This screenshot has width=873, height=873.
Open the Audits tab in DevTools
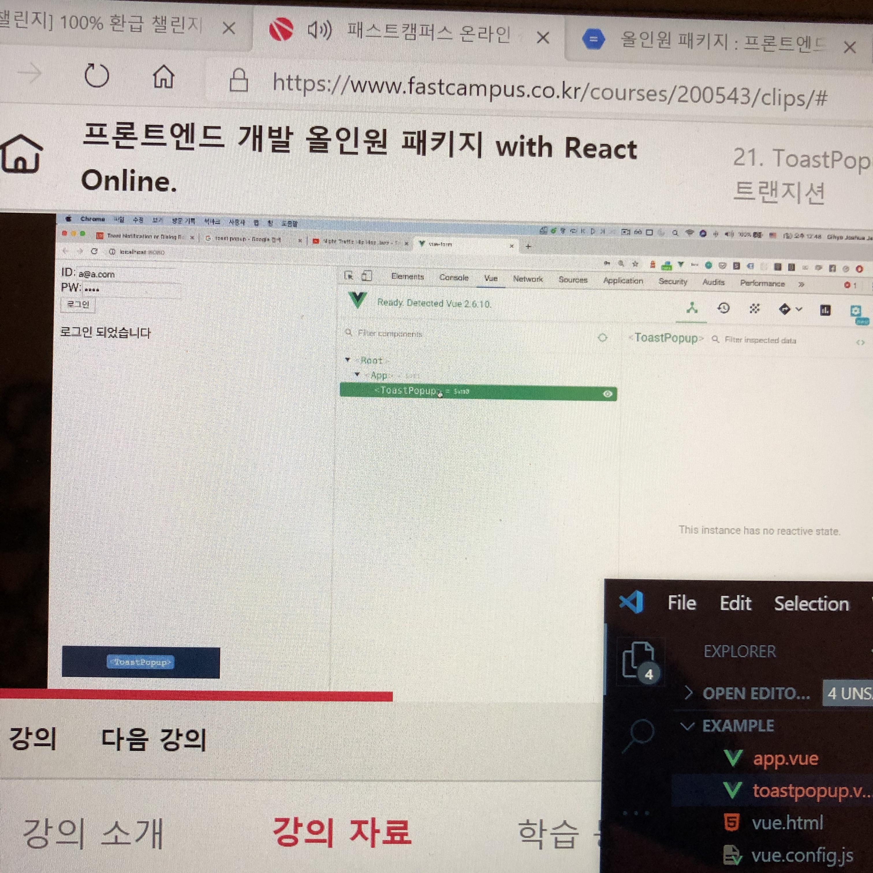[x=713, y=282]
